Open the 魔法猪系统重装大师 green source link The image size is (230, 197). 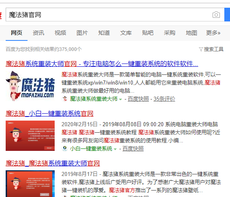click(x=94, y=99)
